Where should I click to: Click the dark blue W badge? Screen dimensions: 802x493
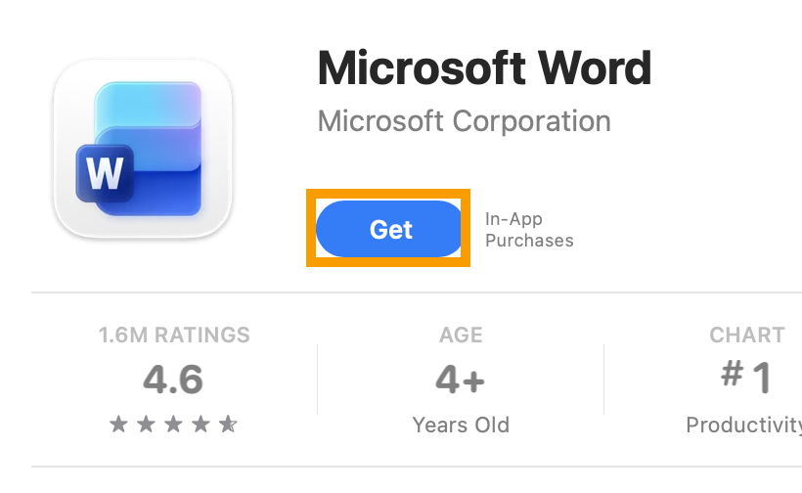pos(105,175)
